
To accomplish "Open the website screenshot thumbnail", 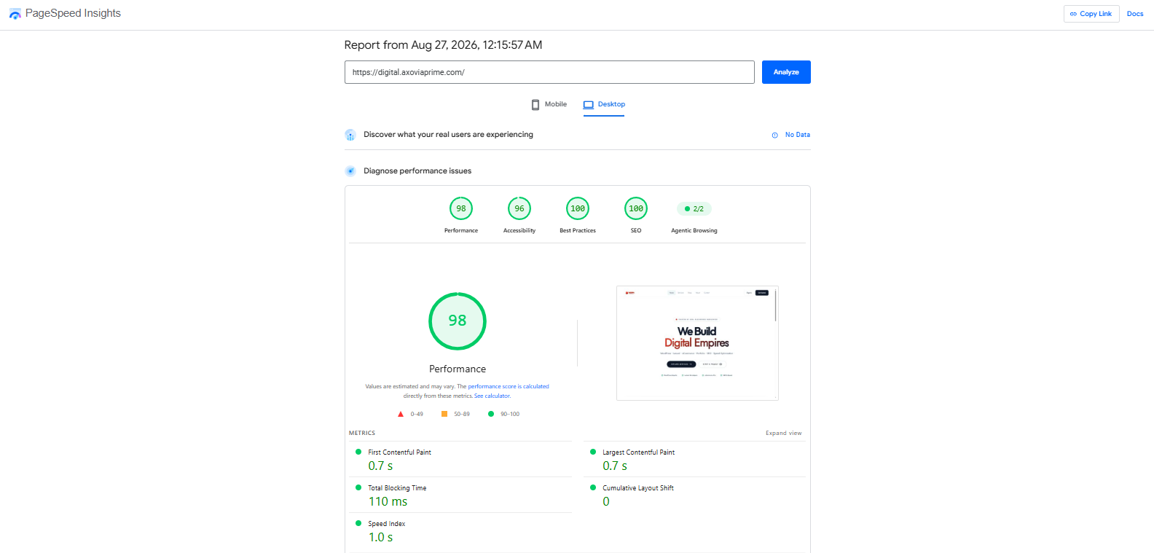I will coord(697,343).
